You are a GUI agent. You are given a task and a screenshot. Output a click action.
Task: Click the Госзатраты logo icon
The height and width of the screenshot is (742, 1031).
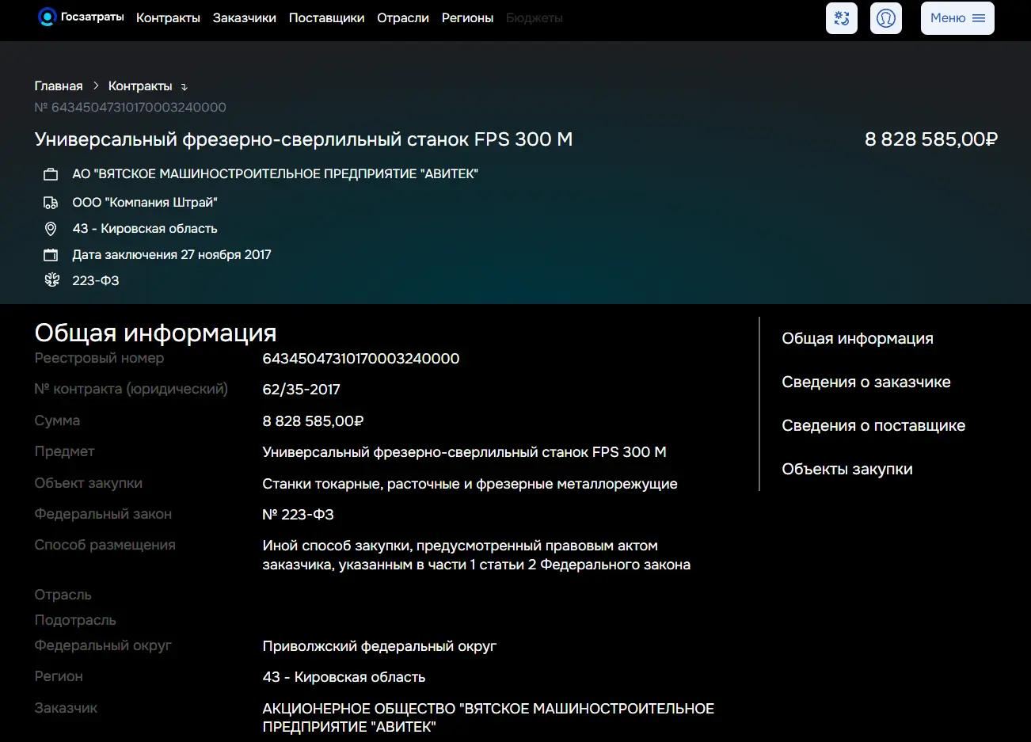48,17
